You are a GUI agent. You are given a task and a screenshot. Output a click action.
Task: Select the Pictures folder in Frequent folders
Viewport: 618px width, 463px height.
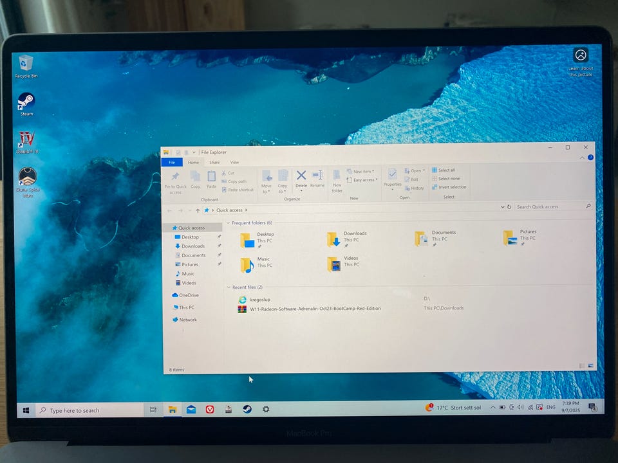point(520,237)
